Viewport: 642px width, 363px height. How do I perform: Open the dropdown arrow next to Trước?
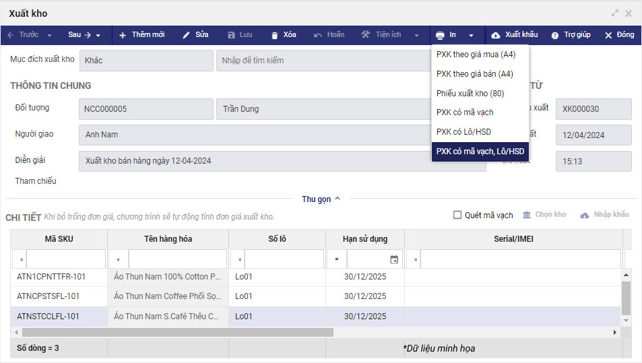point(49,36)
